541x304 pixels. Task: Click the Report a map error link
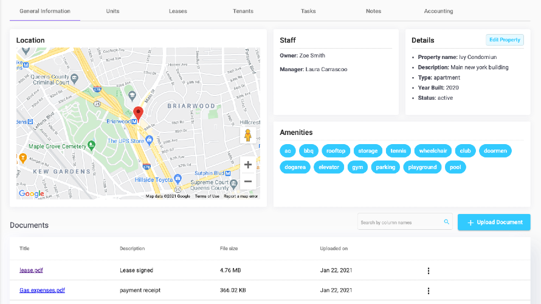pyautogui.click(x=241, y=196)
